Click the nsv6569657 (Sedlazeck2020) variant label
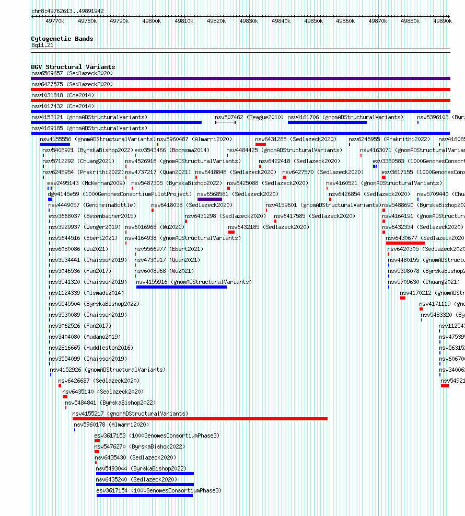465x516 pixels. point(72,73)
